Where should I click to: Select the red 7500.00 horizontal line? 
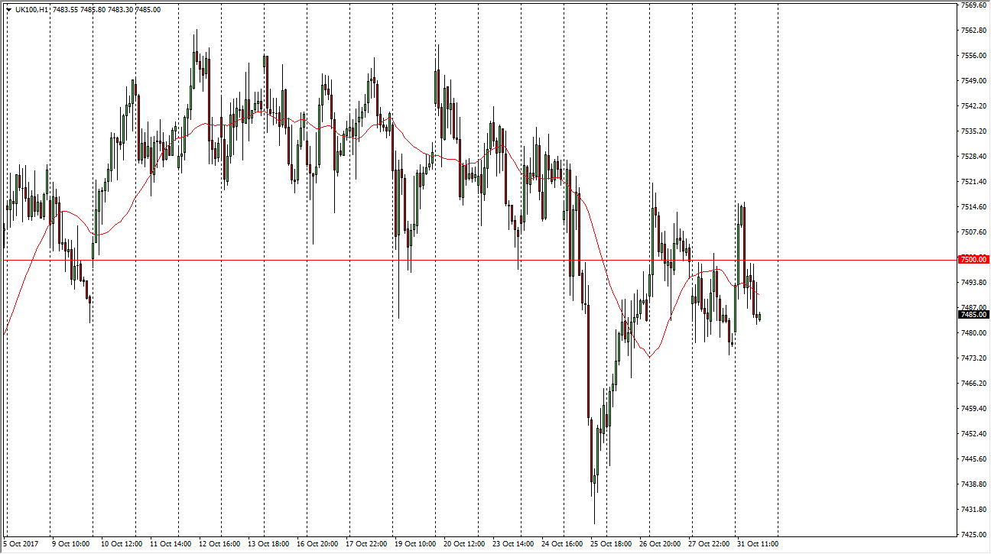coord(306,260)
